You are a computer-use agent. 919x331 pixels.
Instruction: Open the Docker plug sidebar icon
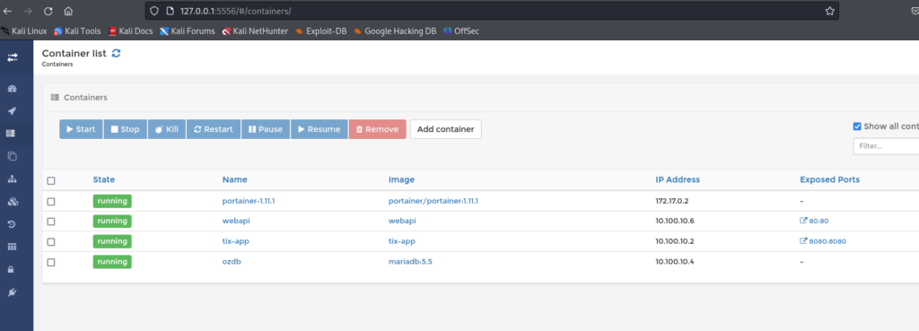12,292
